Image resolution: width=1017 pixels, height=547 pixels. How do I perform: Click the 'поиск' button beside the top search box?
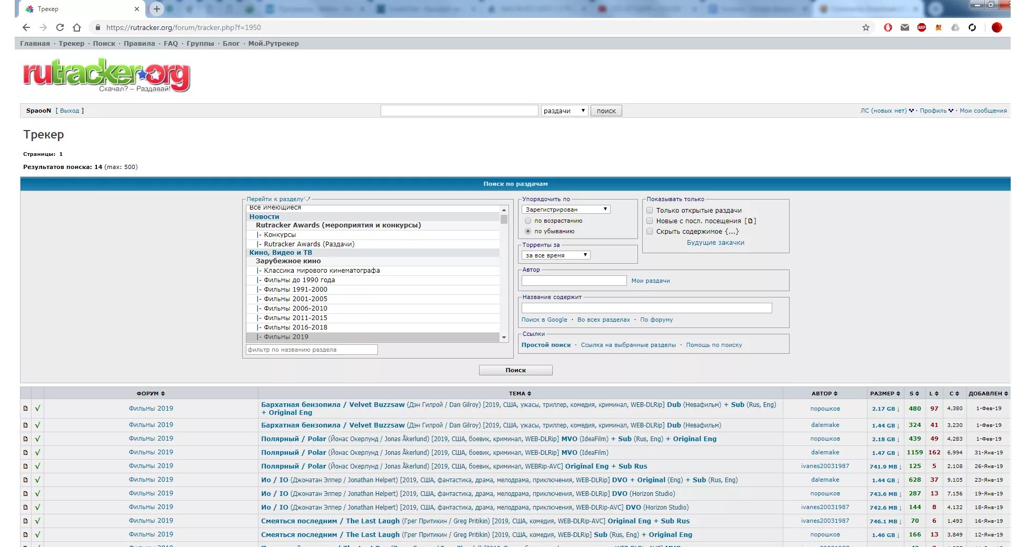pos(606,111)
